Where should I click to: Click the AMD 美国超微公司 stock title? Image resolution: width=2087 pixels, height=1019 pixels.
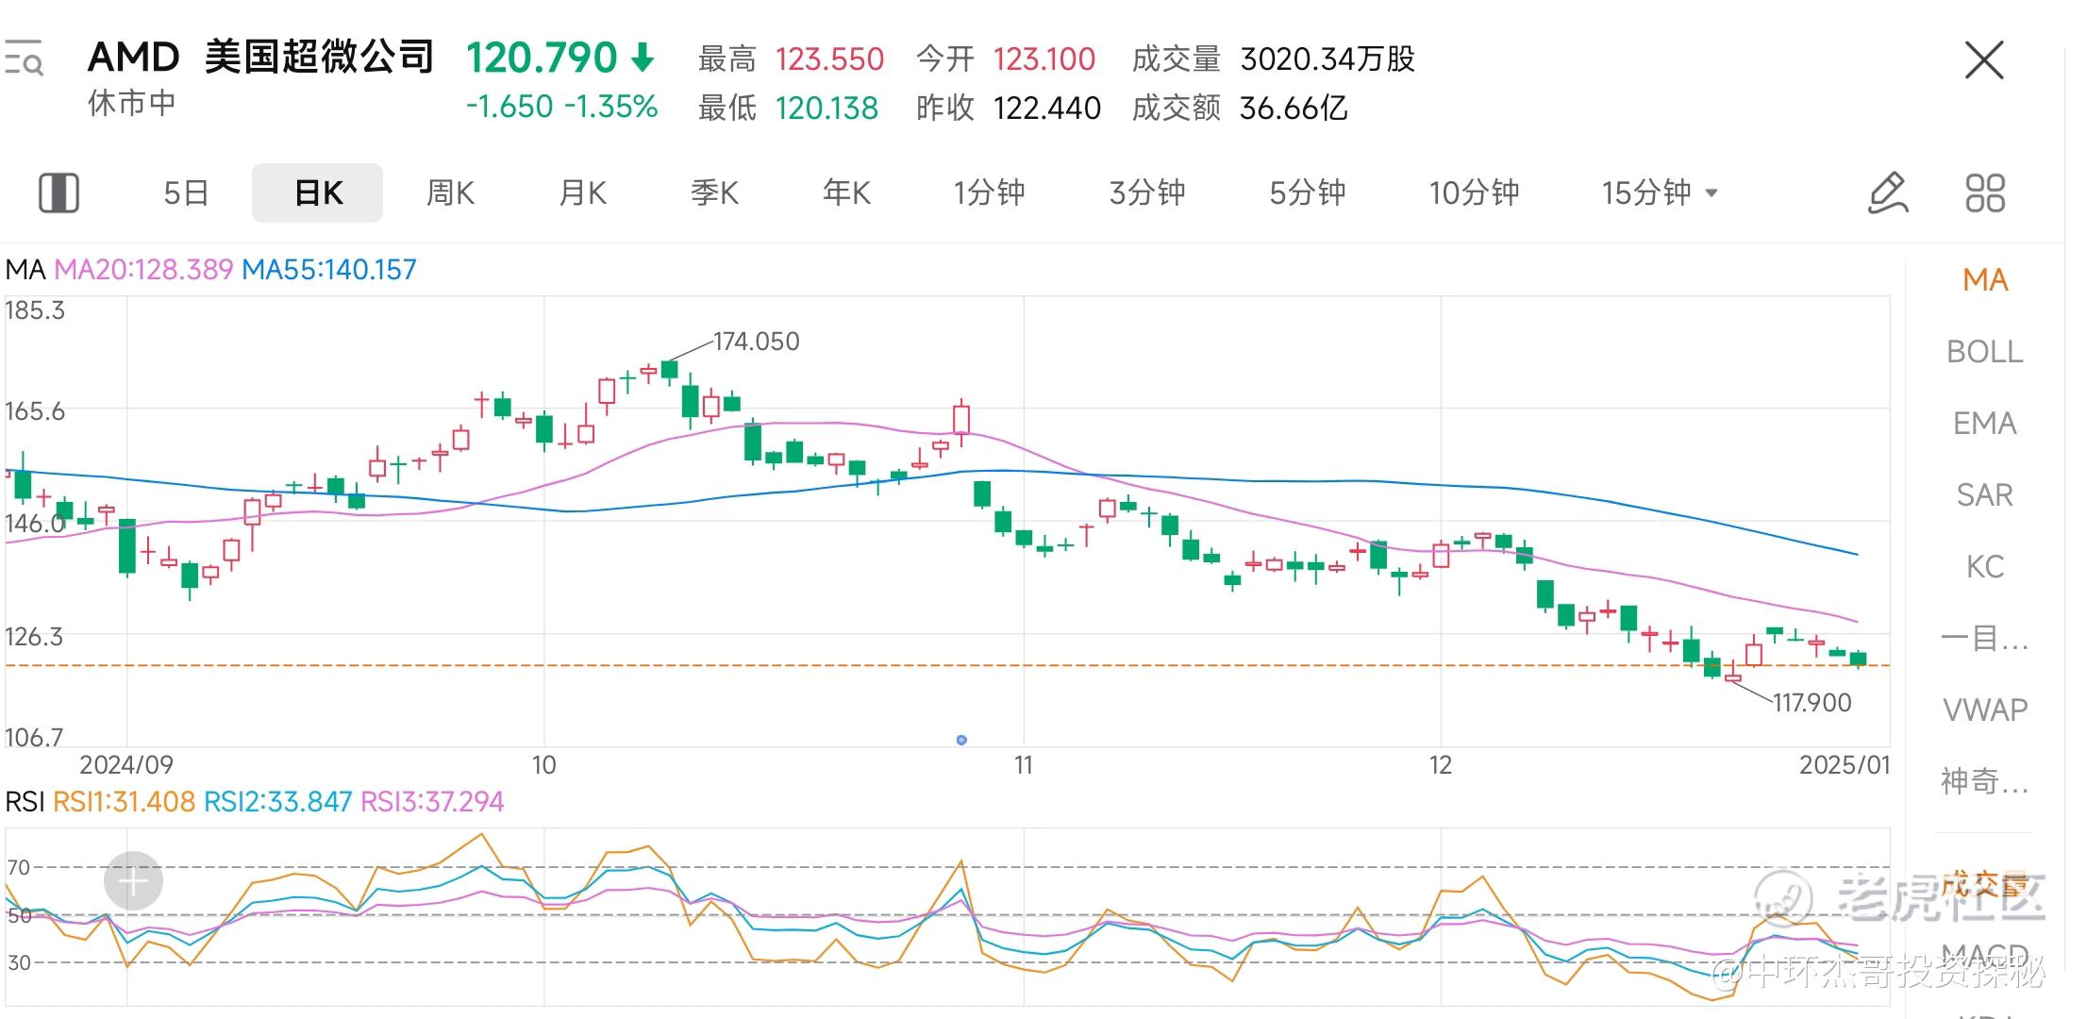coord(260,58)
